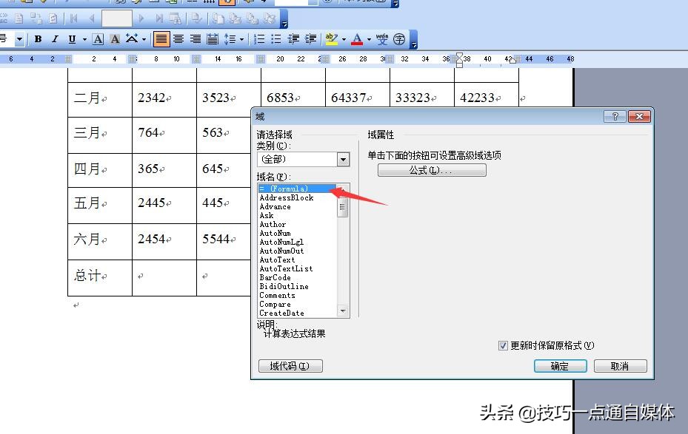
Task: Toggle bold formatting
Action: pos(39,39)
